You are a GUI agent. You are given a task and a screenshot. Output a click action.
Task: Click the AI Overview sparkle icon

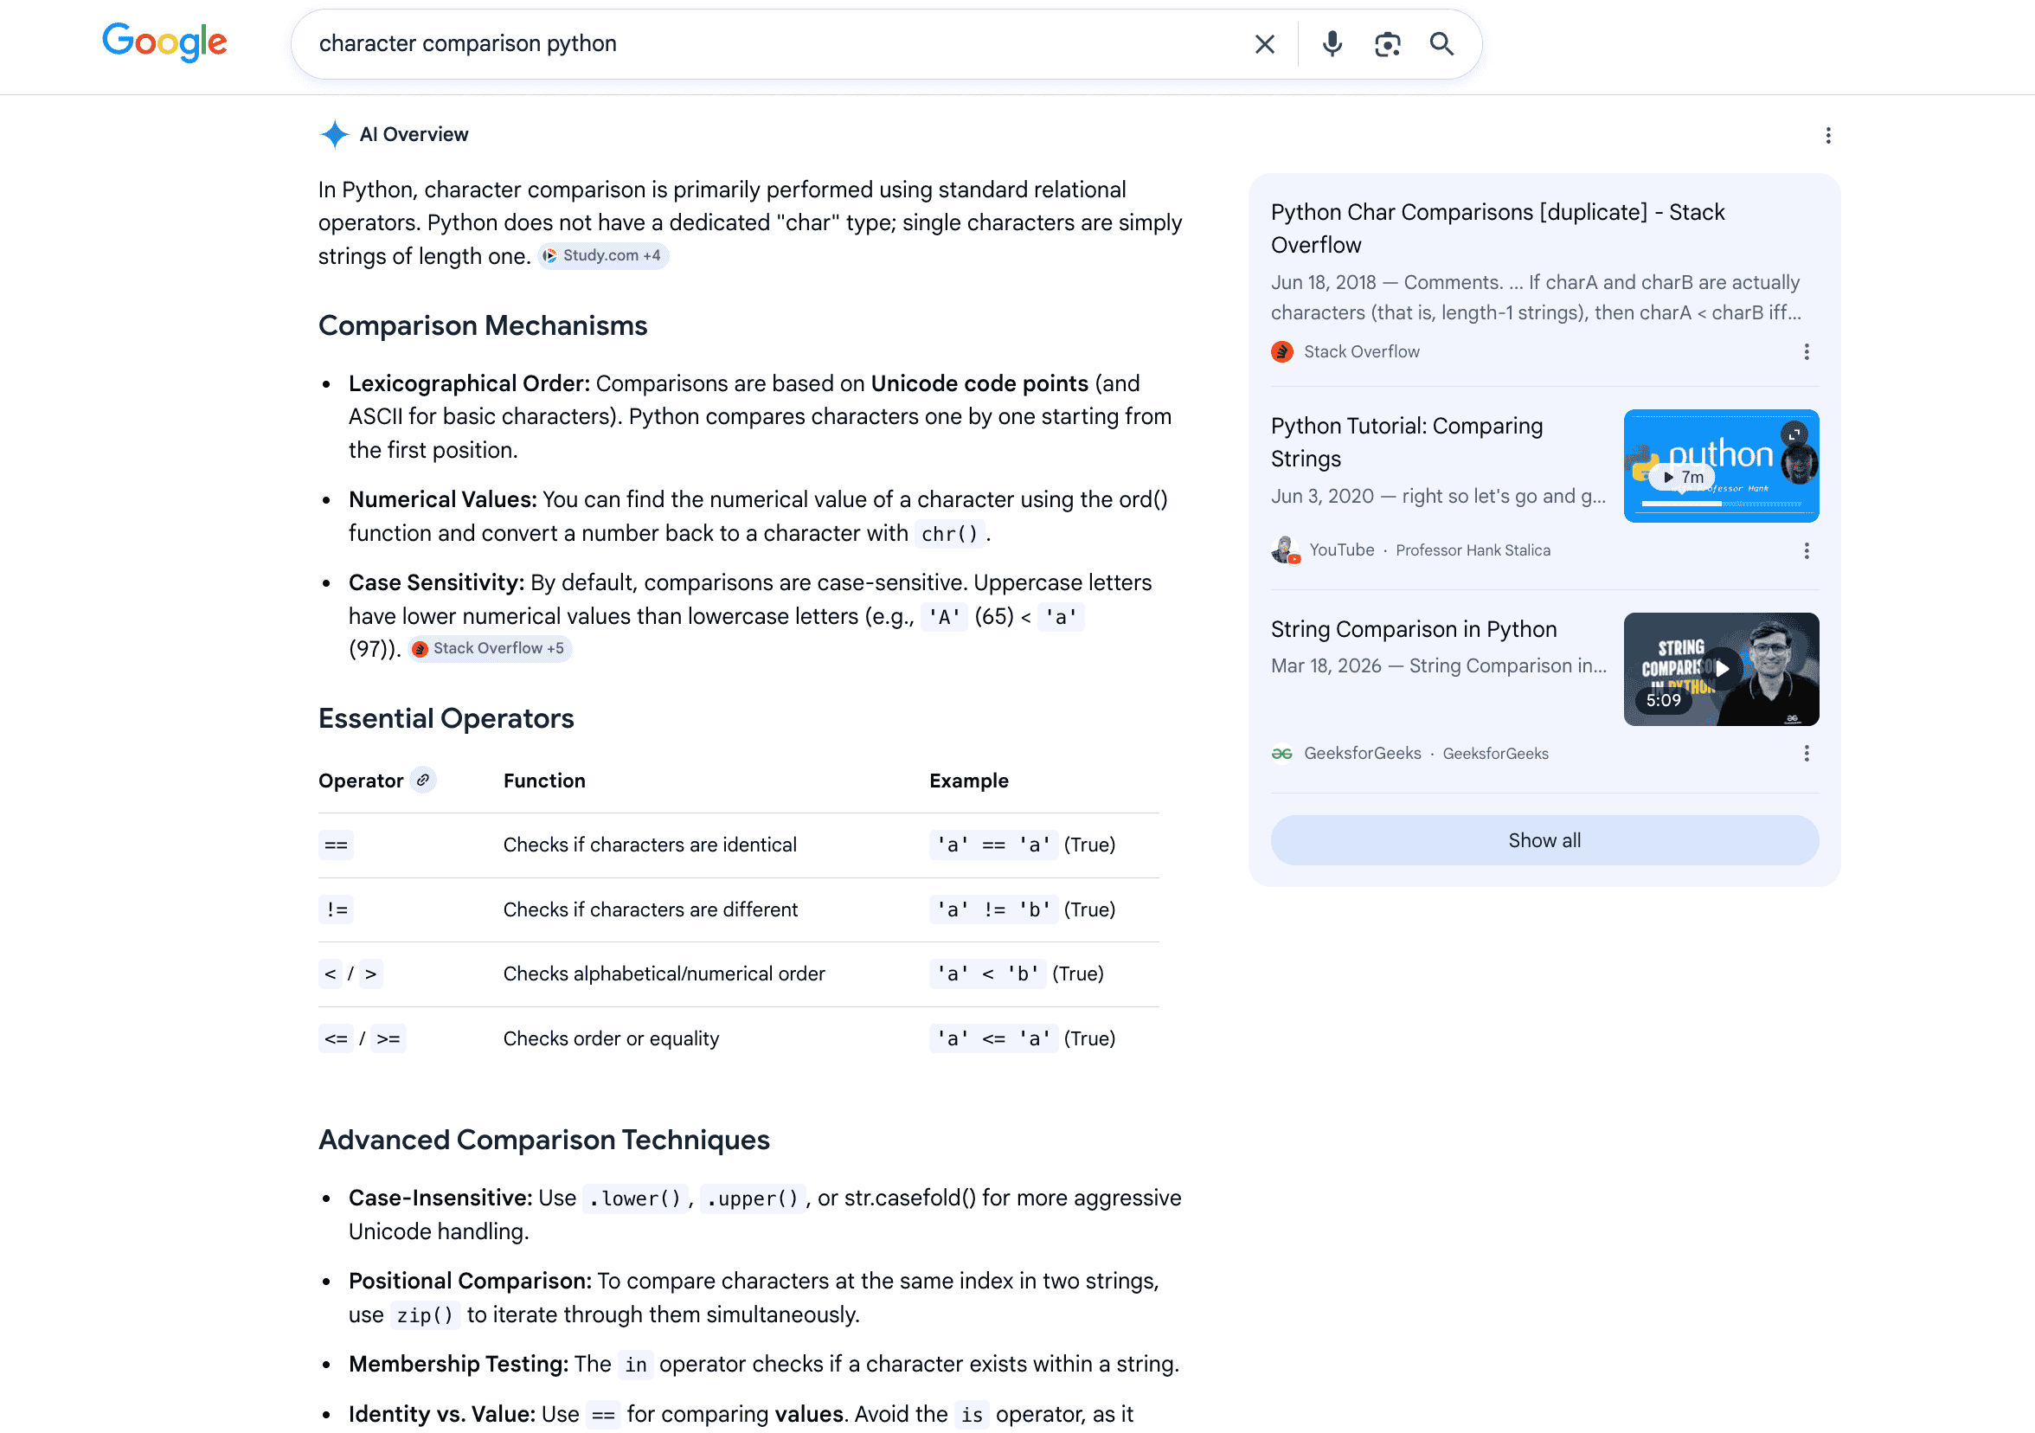click(334, 134)
